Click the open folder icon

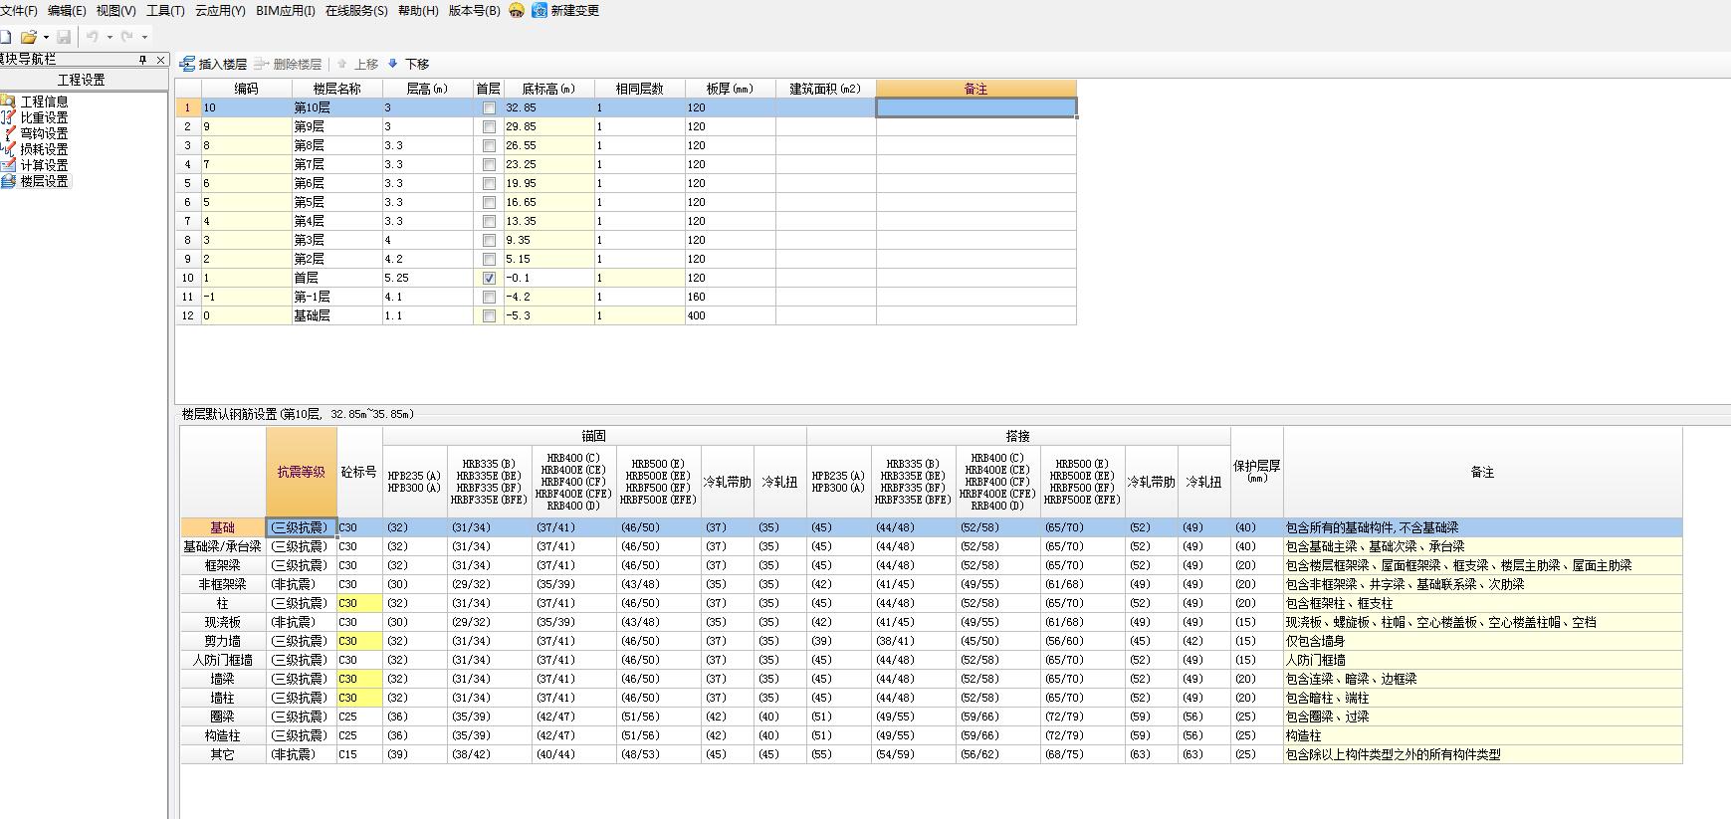click(x=29, y=37)
